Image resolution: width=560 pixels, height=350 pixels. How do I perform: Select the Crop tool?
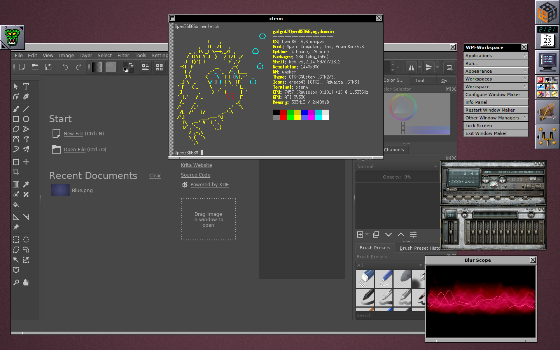16,172
